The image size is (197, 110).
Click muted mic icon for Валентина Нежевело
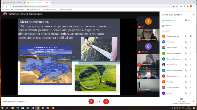[186, 53]
